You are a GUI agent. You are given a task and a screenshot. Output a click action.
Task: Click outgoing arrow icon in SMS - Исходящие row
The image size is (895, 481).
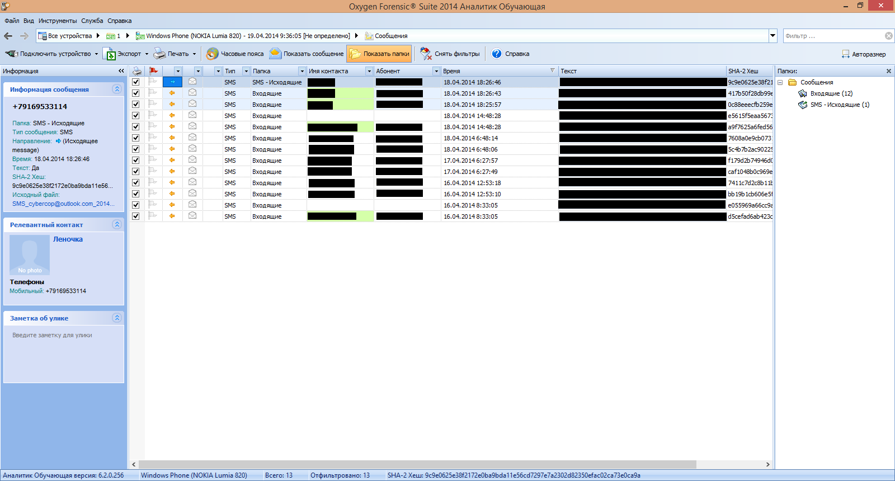pyautogui.click(x=172, y=82)
